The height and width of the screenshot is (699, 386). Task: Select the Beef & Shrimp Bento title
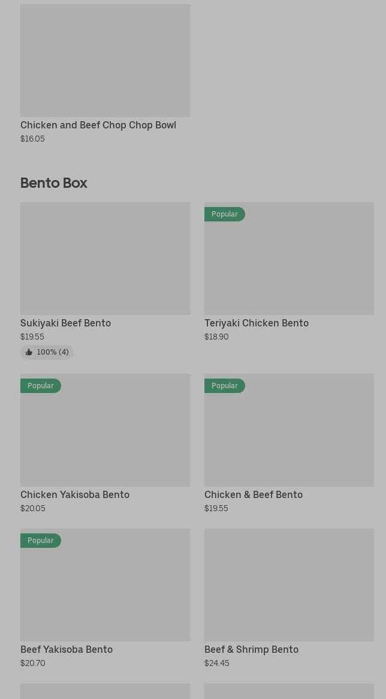[x=251, y=650]
